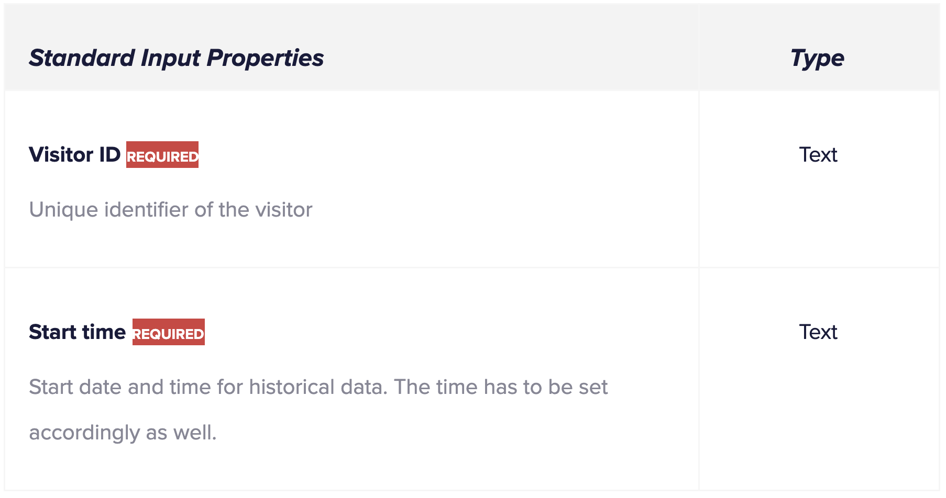Select the Text type for Visitor ID

pyautogui.click(x=818, y=155)
